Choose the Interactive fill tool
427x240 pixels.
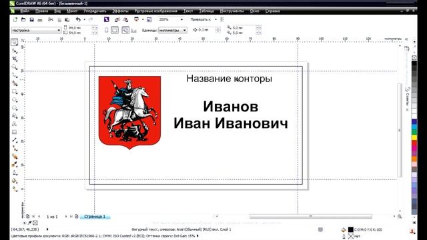tap(15, 189)
